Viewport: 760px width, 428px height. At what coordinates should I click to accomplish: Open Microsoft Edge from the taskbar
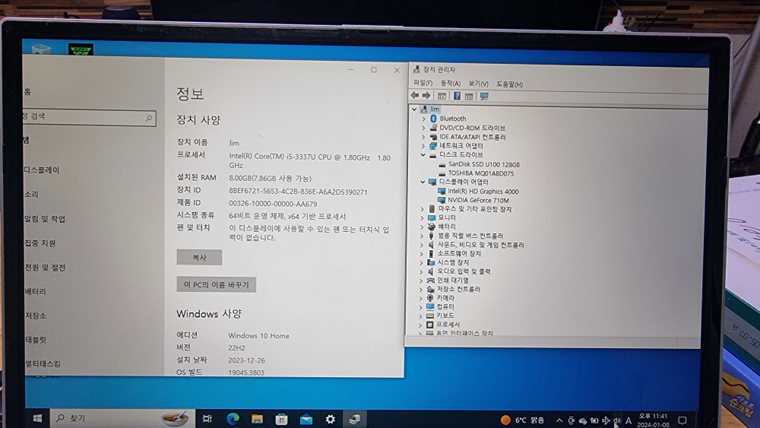pos(233,419)
